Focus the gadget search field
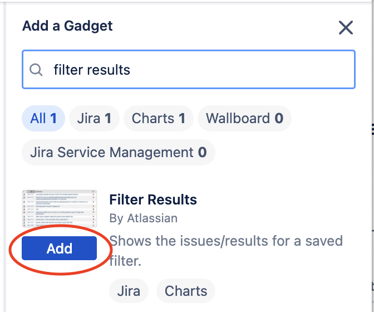 pyautogui.click(x=223, y=70)
